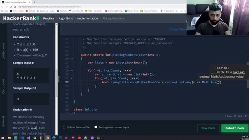The width and height of the screenshot is (249, 140).
Task: Select the Math.Abs(decimal) suggestion tooltip
Action: pyautogui.click(x=222, y=77)
